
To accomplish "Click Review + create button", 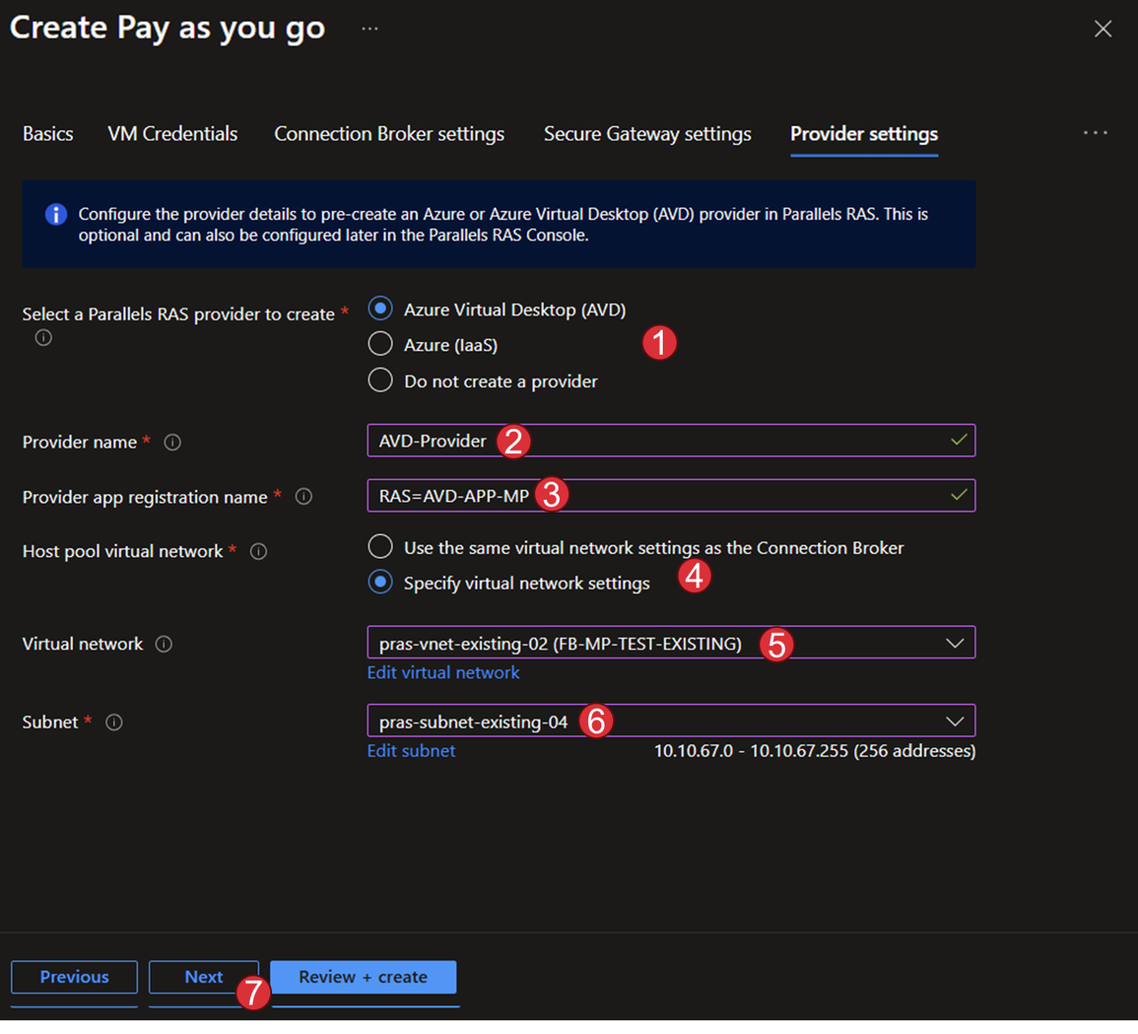I will point(363,977).
